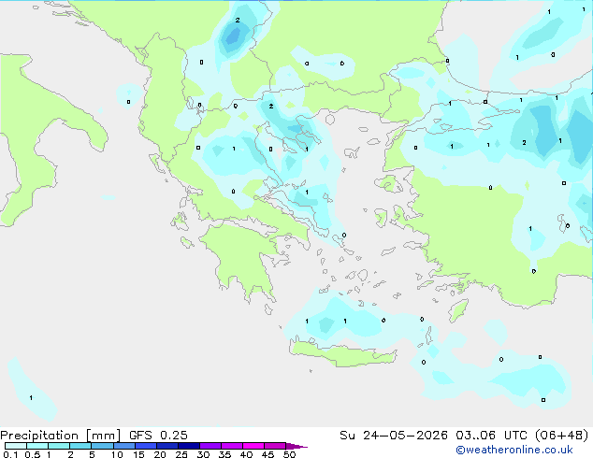
Task: Click the purple arrow tip above 50
Action: pyautogui.click(x=296, y=446)
